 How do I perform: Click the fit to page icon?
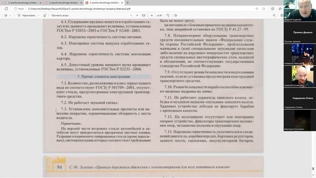[144, 15]
